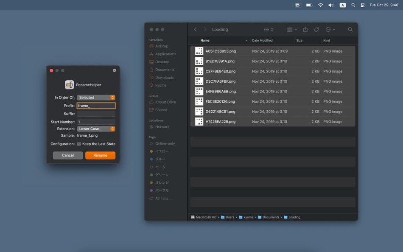Click the input source A icon
Image resolution: width=403 pixels, height=252 pixels.
(343, 5)
